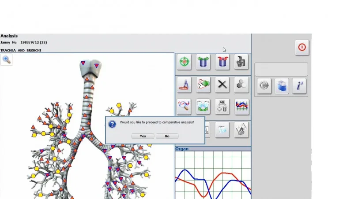Image resolution: width=339 pixels, height=199 pixels.
Task: Click the gray machine icon in top row
Action: click(x=241, y=62)
